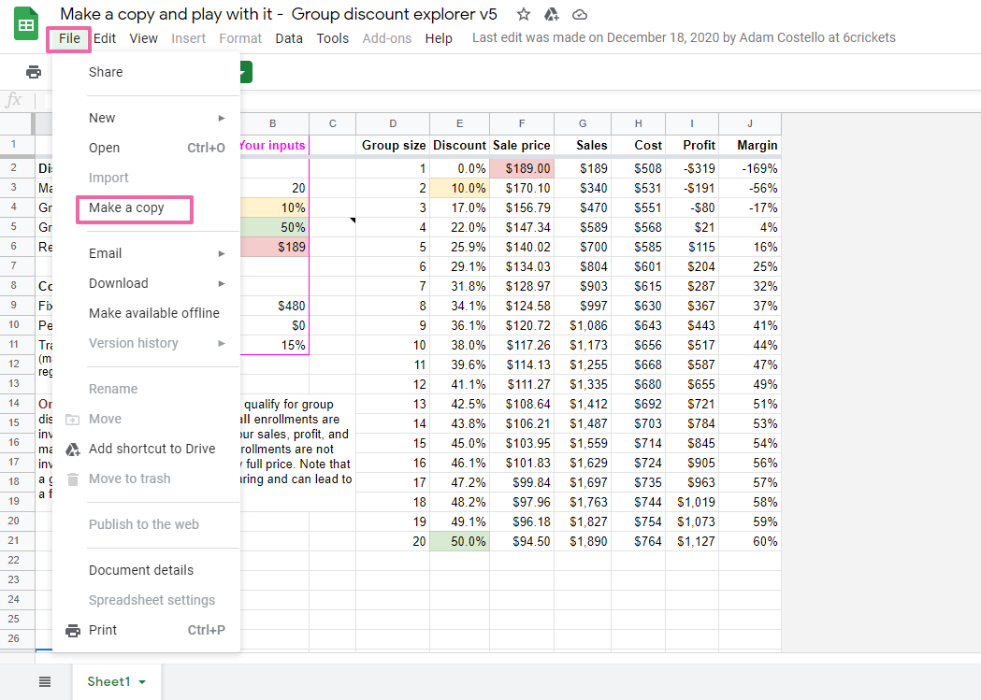Select the pink $189.00 sale price cell
This screenshot has height=700, width=981.
coord(522,169)
